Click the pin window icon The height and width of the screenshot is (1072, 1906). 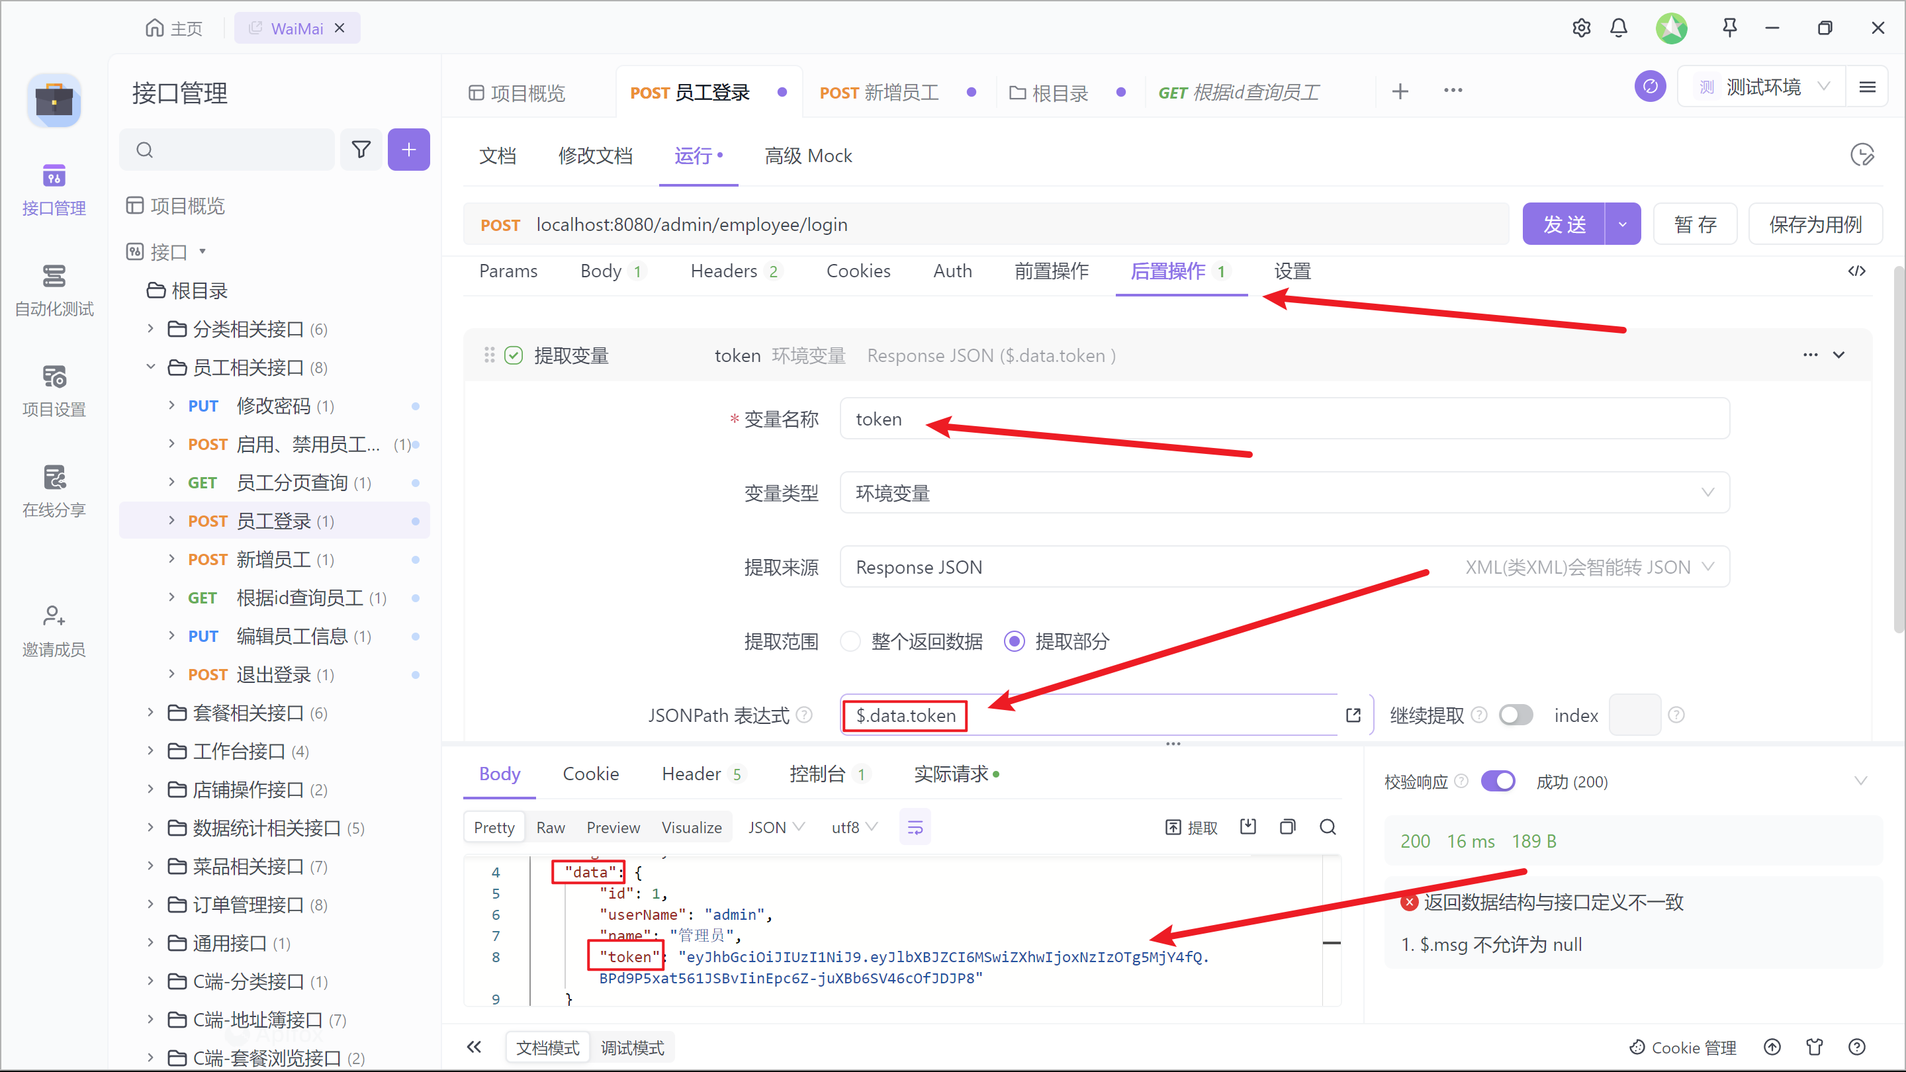point(1729,28)
